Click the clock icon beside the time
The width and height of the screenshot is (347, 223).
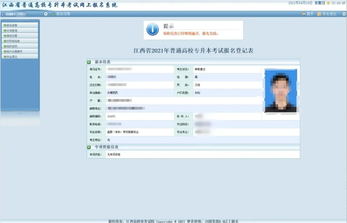click(x=328, y=3)
